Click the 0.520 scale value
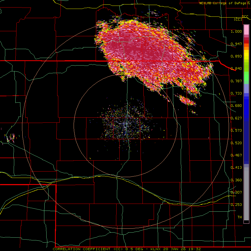Screen dimensions: 251x251 [236, 143]
